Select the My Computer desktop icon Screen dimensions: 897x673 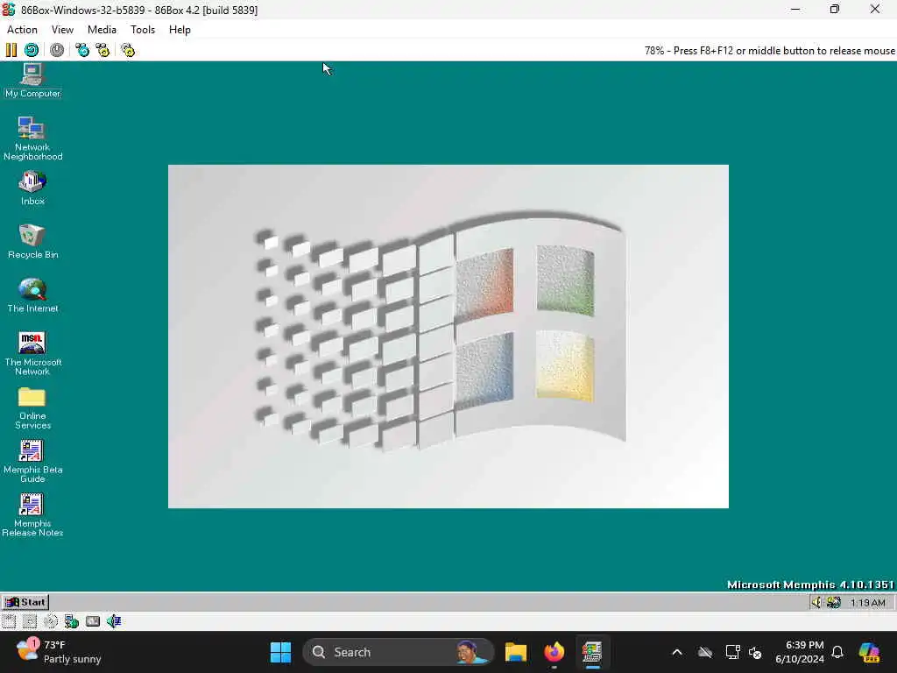[32, 81]
